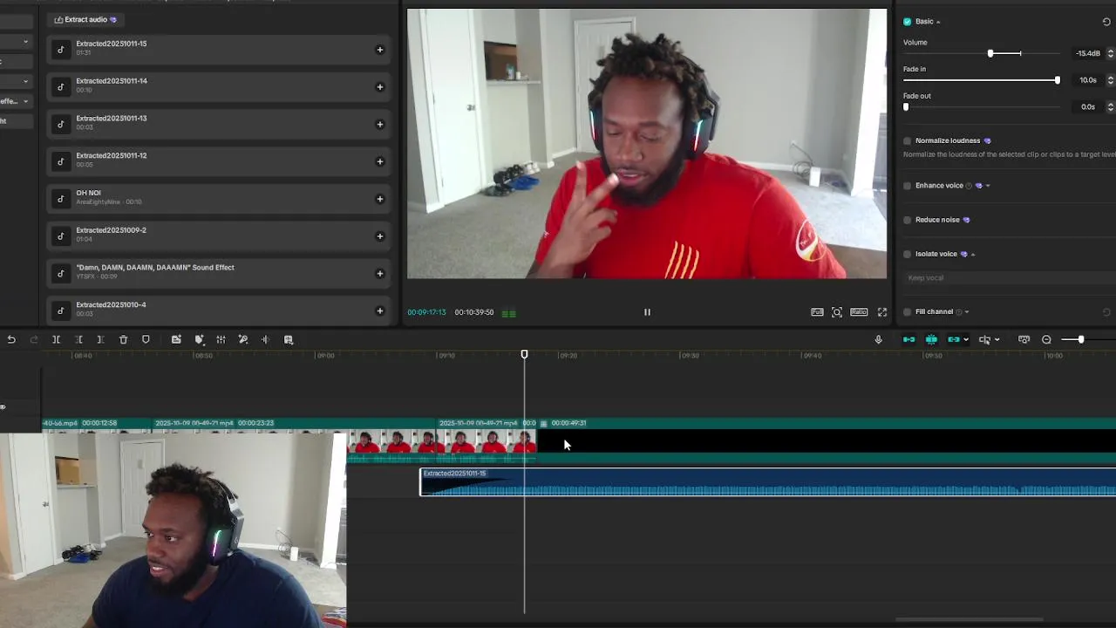Enable Enhance voice checkbox
This screenshot has height=628, width=1116.
point(908,186)
